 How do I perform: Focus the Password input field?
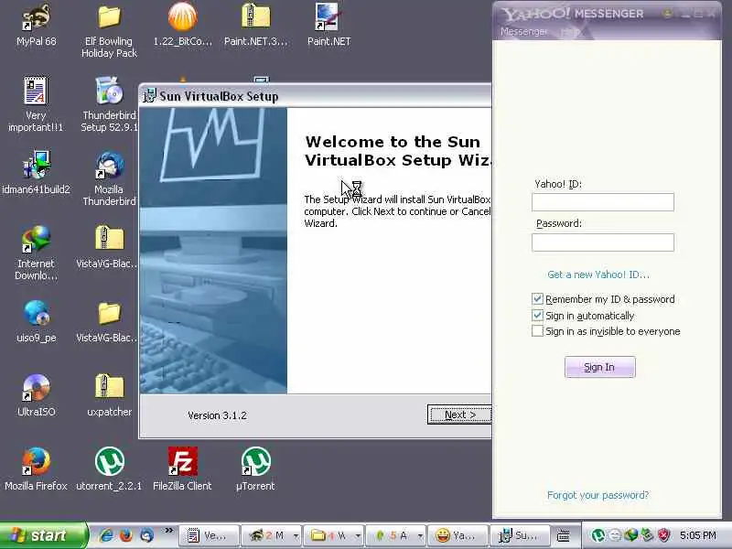click(x=603, y=242)
